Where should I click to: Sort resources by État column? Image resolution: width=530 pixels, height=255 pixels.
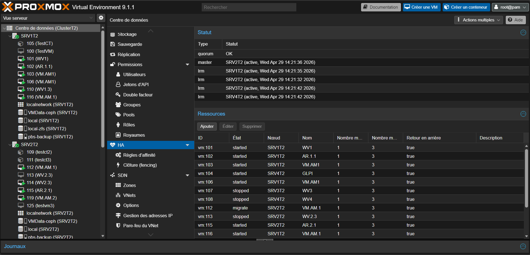tap(246, 138)
